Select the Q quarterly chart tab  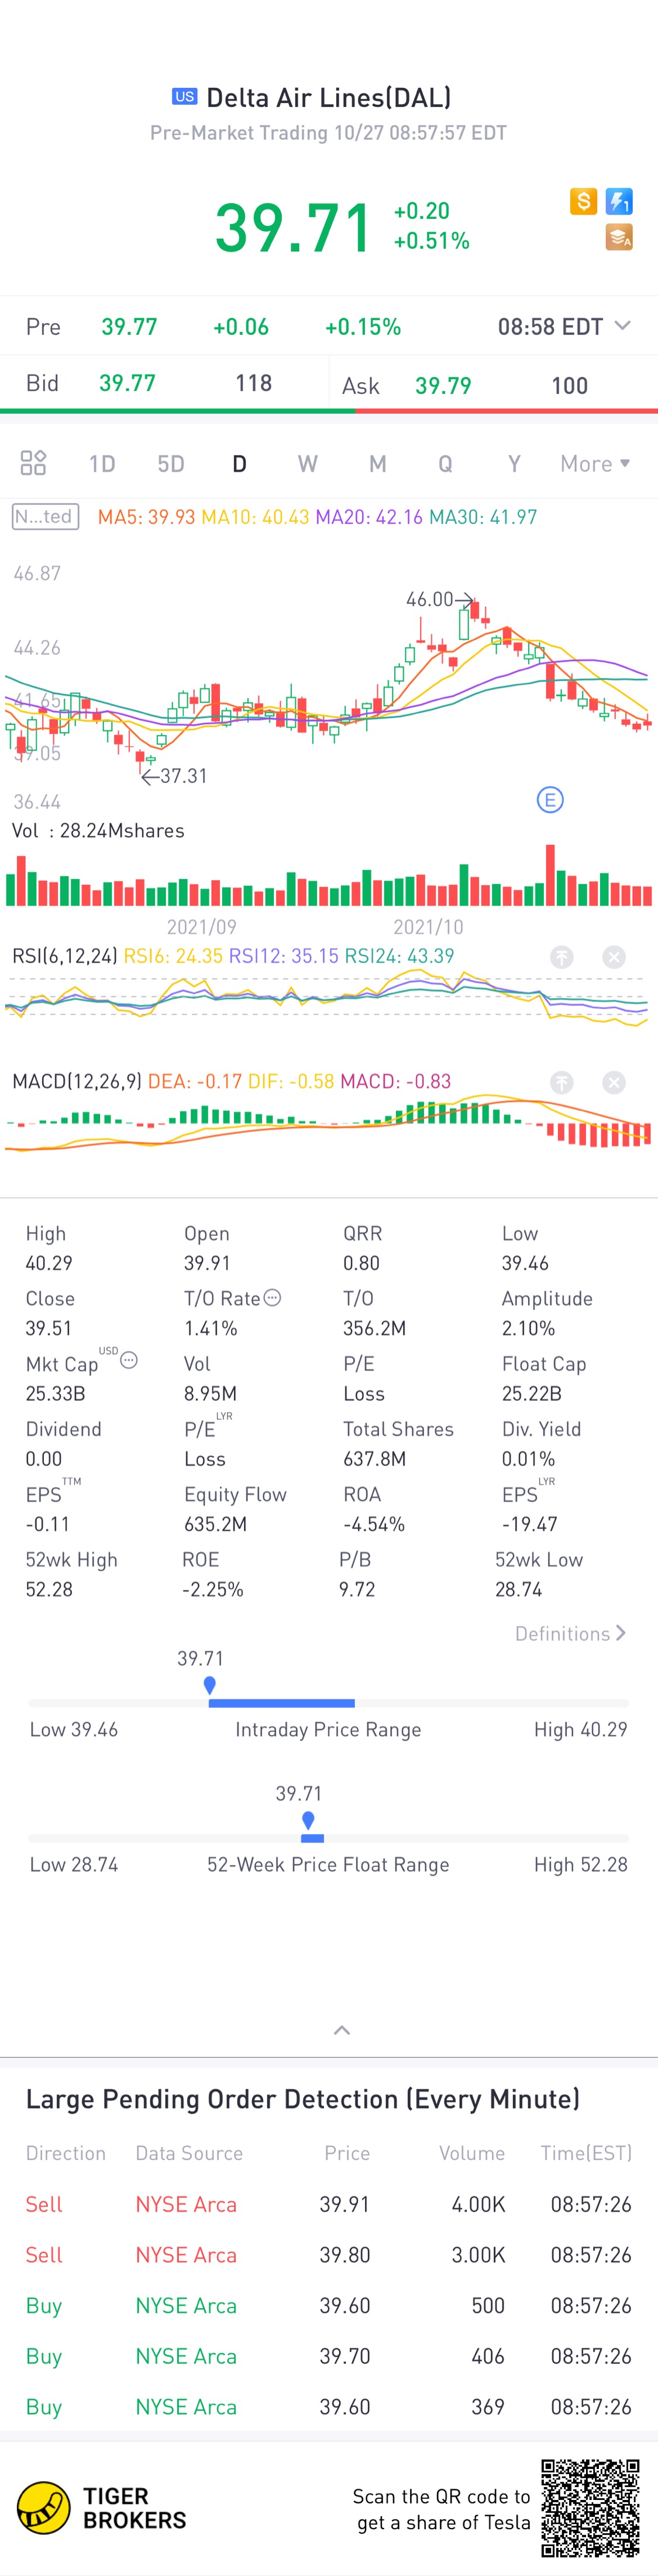(x=445, y=463)
